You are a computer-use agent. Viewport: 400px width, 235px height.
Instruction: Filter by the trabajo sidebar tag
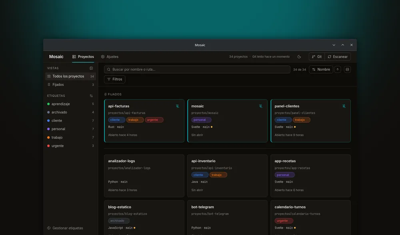(71, 137)
